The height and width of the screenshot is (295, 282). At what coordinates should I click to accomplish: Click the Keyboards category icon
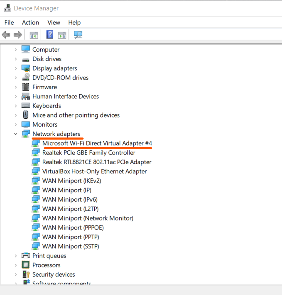point(25,105)
